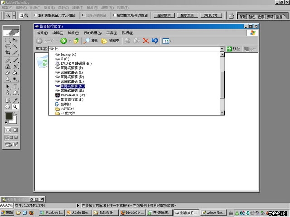Screen dimensions: 290x217
Task: Select the Path Selection arrow tool
Action: click(8, 86)
